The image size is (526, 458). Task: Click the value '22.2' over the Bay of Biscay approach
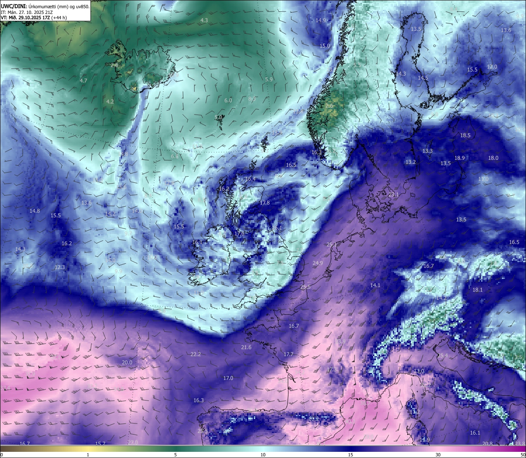click(x=196, y=354)
